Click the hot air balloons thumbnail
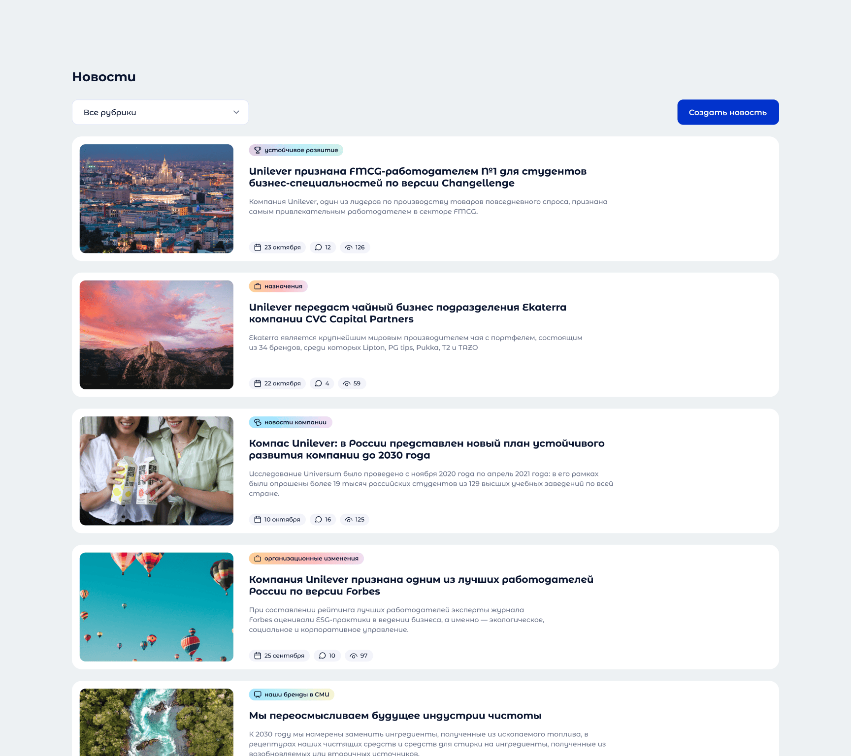Image resolution: width=851 pixels, height=756 pixels. coord(157,607)
